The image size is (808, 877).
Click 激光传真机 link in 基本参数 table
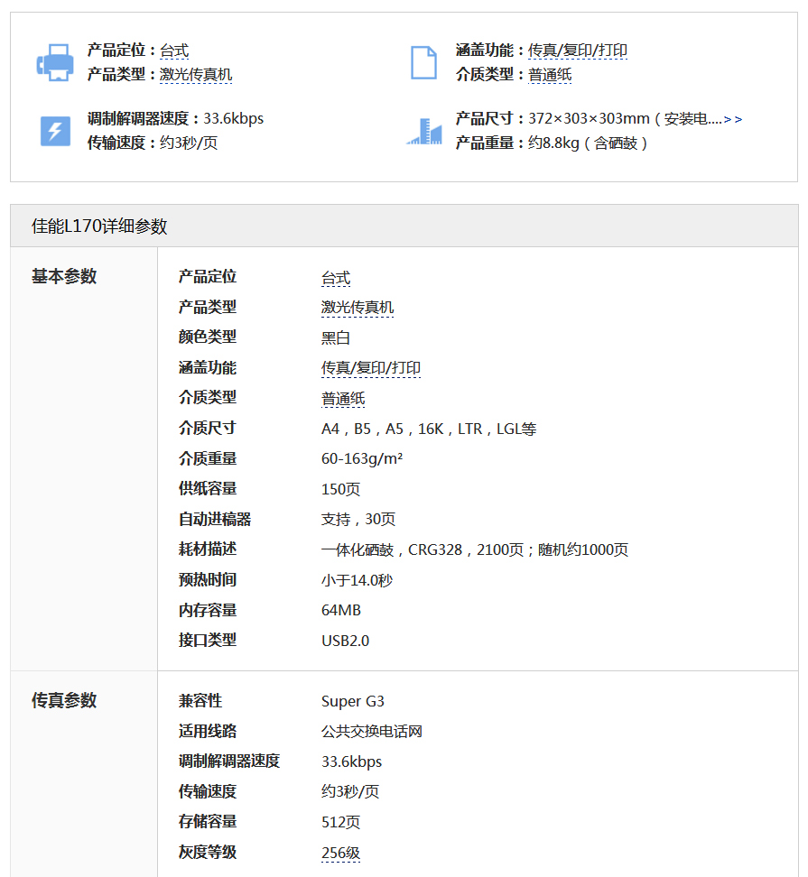[x=358, y=308]
